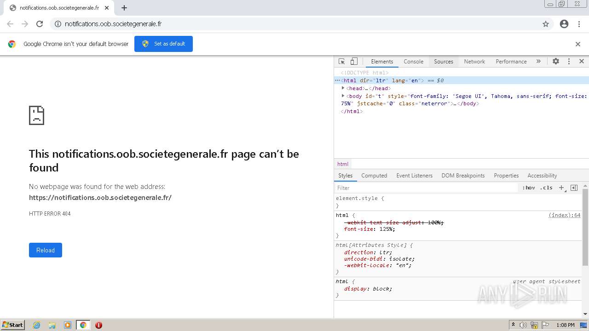Open (index):64 source link
Viewport: 589px width, 331px height.
point(564,215)
